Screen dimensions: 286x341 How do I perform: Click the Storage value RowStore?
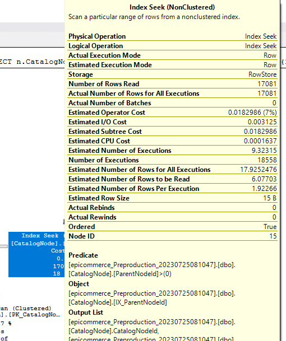[262, 74]
